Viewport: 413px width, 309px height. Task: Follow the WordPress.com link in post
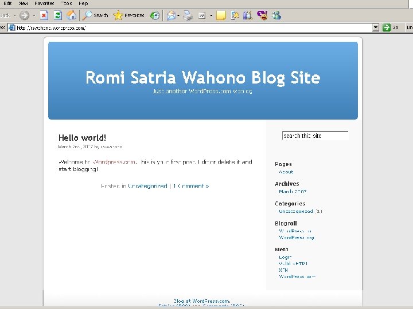pos(114,162)
